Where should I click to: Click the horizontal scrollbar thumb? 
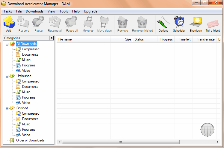[x=121, y=142]
